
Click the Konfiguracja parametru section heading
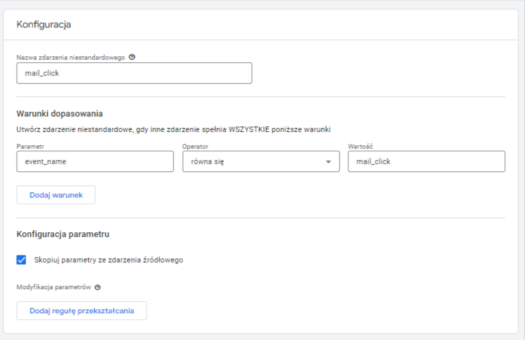coord(63,234)
